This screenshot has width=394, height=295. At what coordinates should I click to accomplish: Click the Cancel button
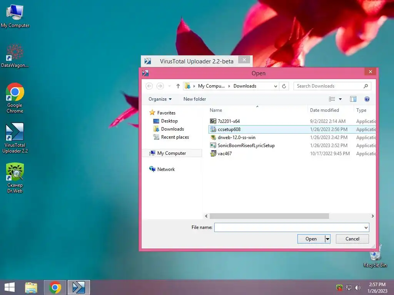pos(352,239)
